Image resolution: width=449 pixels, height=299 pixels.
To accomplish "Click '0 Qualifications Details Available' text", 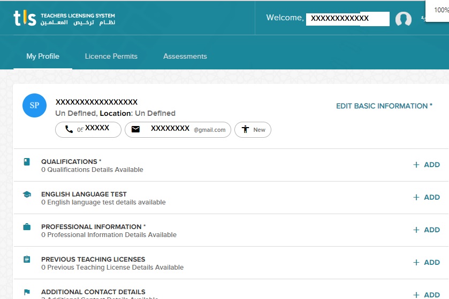I will click(92, 170).
